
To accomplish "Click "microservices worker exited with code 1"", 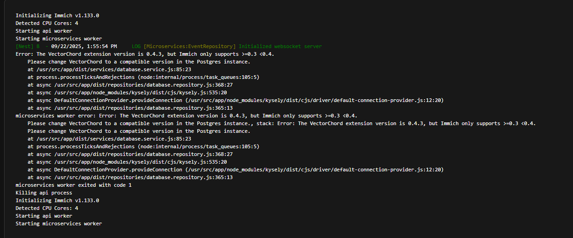I will (x=74, y=185).
